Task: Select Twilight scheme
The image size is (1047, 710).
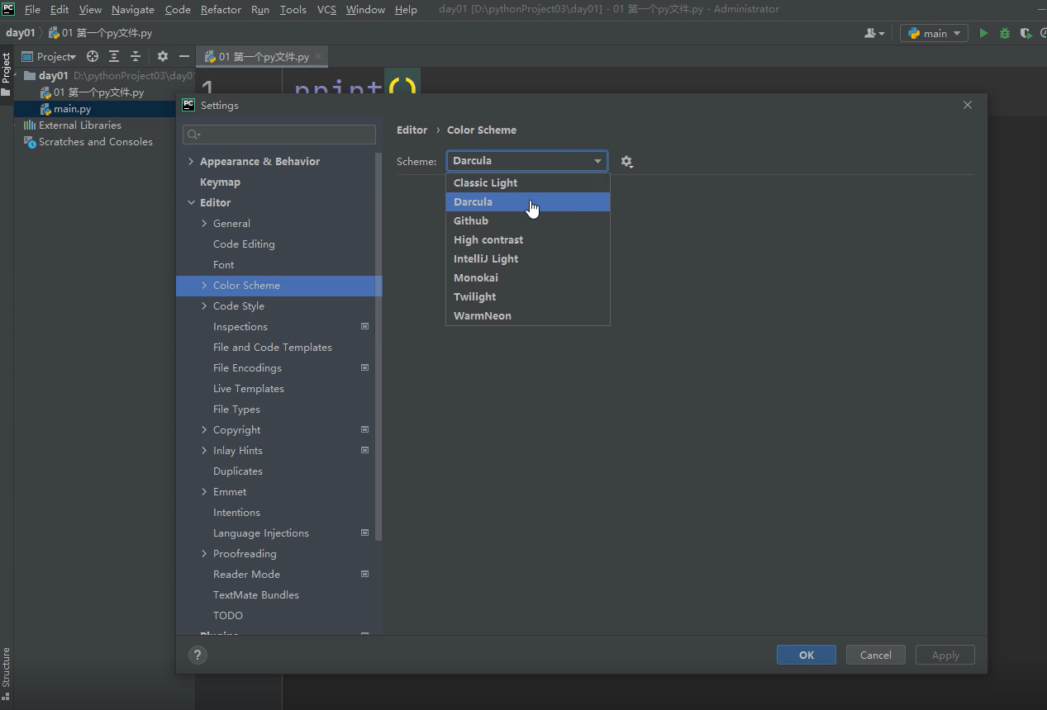Action: 528,296
